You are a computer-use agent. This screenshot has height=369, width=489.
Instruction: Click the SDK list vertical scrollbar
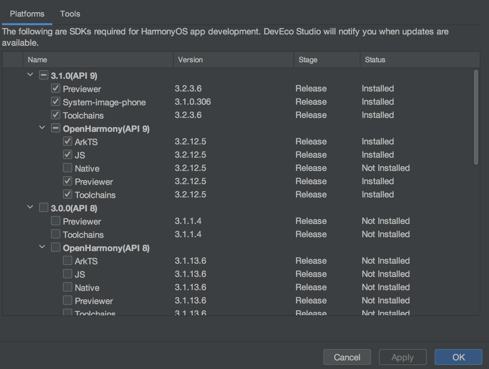tap(476, 117)
